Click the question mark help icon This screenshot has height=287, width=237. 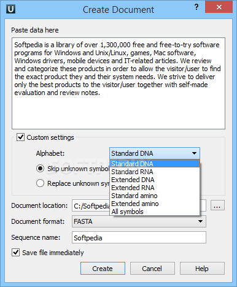[x=196, y=7]
